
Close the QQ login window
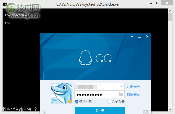147,37
